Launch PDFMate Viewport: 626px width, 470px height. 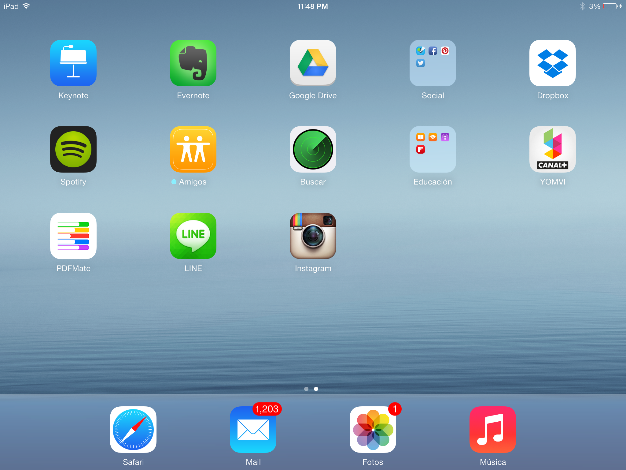point(73,236)
